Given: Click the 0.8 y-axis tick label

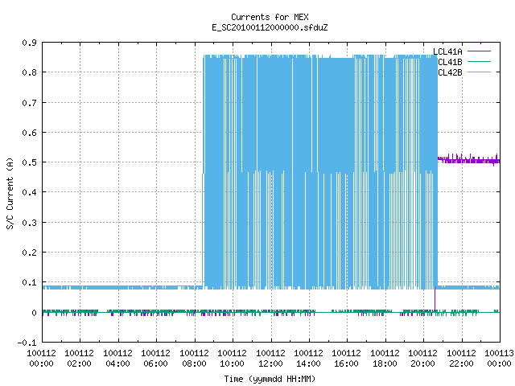Looking at the screenshot, I should [x=29, y=72].
